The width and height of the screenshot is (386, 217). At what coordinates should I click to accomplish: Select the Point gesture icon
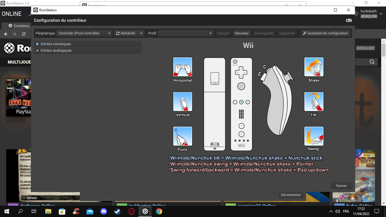coord(183,136)
